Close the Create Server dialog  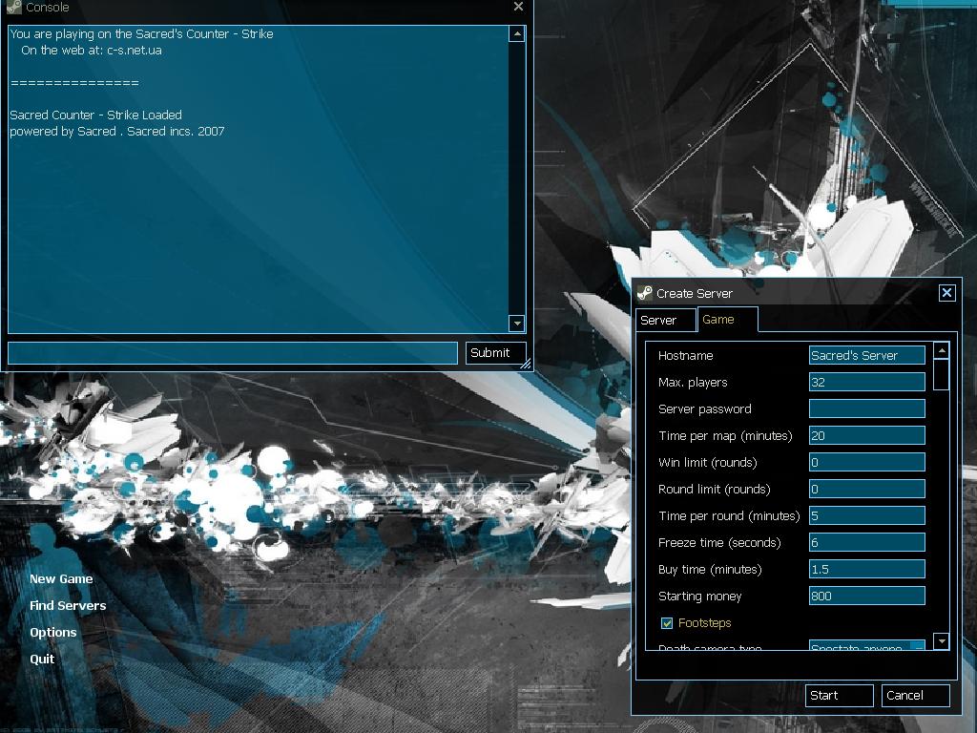click(x=947, y=292)
